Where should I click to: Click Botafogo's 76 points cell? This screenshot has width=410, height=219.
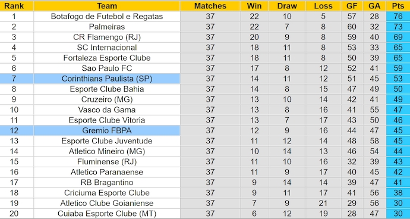(398, 16)
